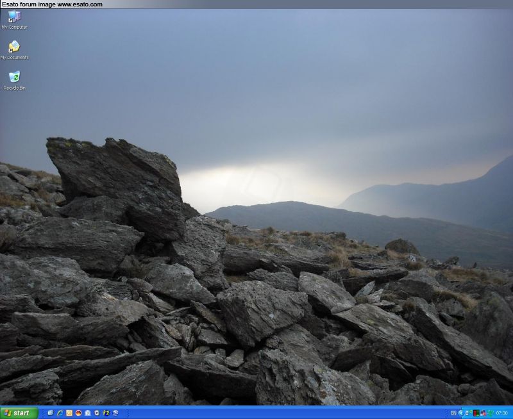Click the orange square Quick Launch icon

(69, 413)
